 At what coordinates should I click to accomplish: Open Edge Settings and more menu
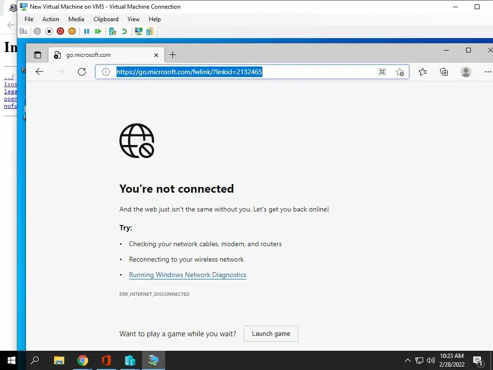tap(487, 72)
